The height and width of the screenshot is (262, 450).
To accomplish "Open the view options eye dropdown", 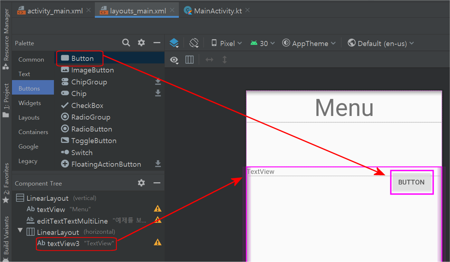I will (x=174, y=60).
